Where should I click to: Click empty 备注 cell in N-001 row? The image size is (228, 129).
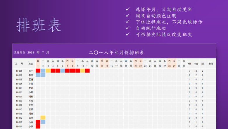[211, 71]
